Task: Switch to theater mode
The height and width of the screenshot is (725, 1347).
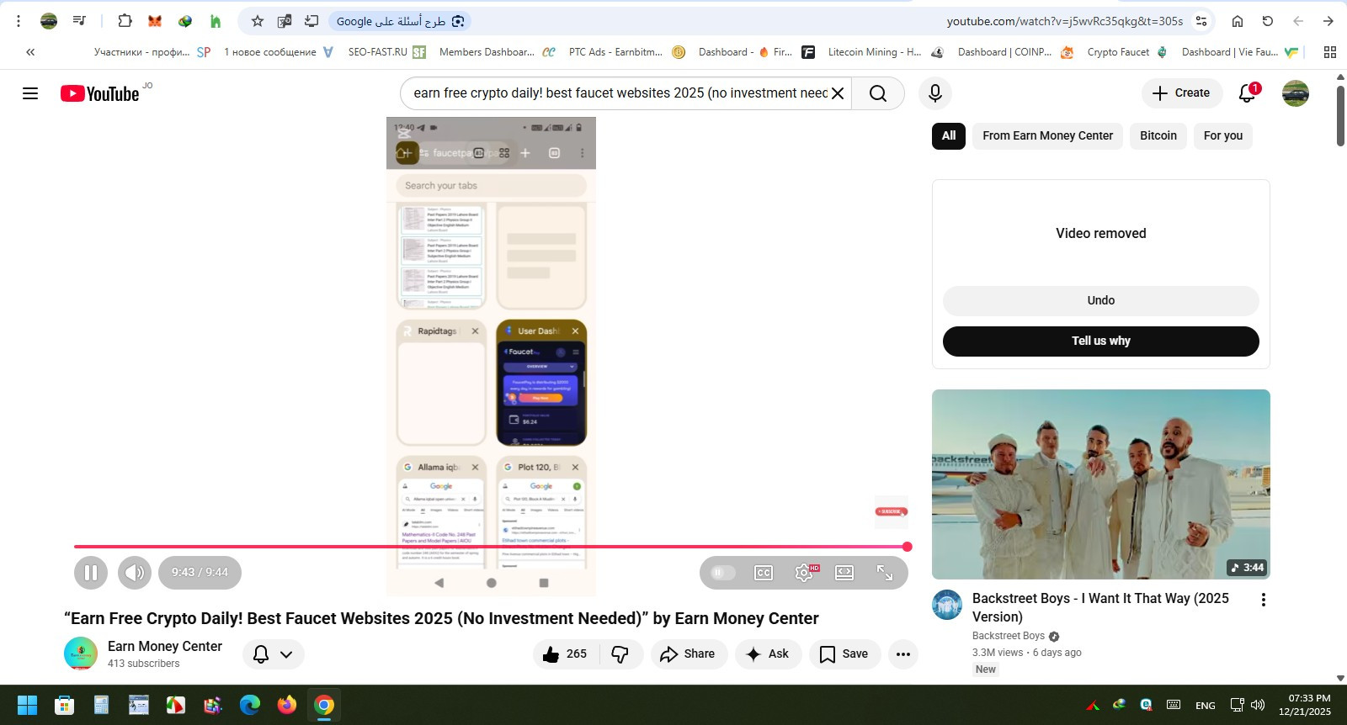Action: 844,573
